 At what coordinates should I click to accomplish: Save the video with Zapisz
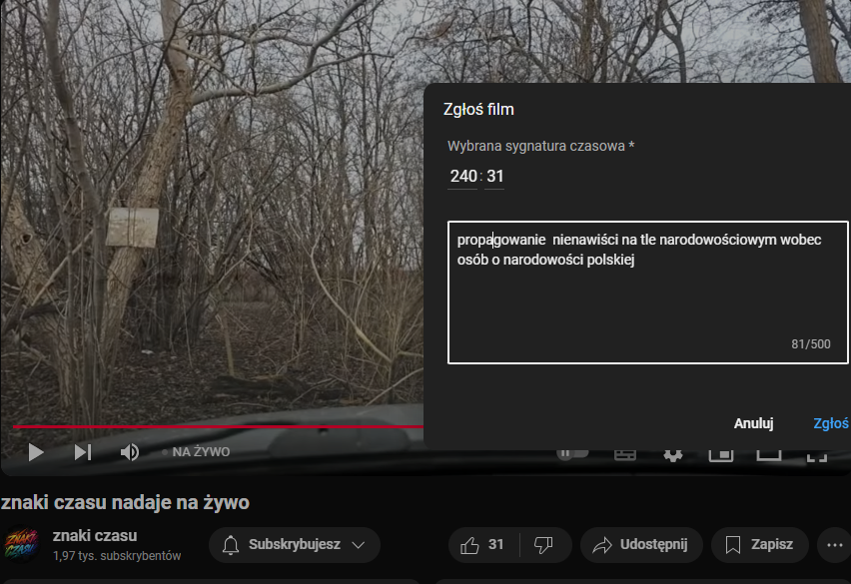[x=759, y=545]
